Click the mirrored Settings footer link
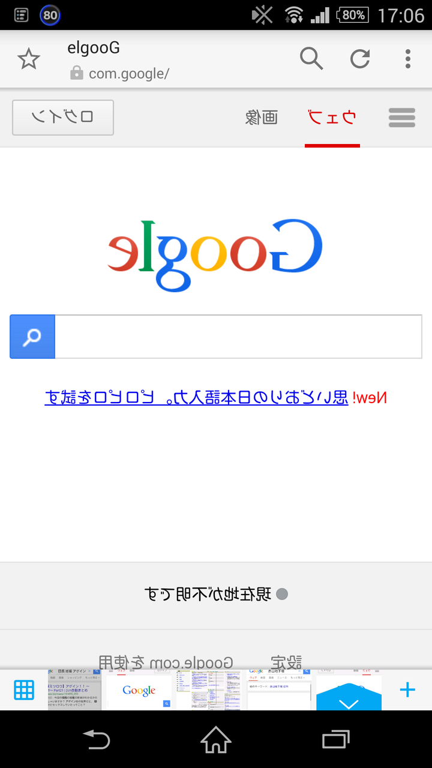432x768 pixels. (x=286, y=662)
